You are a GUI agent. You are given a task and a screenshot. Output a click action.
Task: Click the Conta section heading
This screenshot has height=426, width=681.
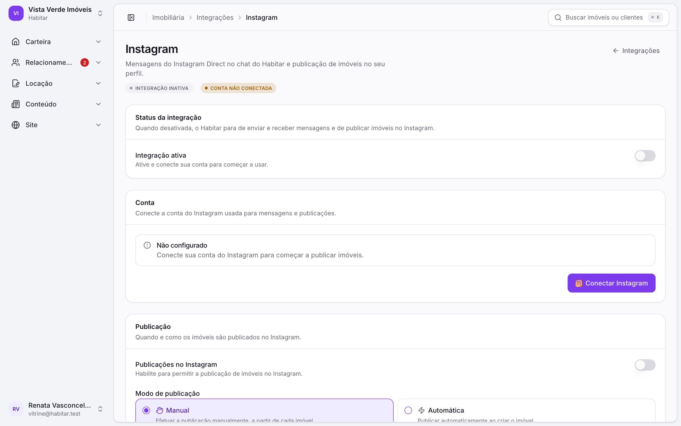click(145, 203)
